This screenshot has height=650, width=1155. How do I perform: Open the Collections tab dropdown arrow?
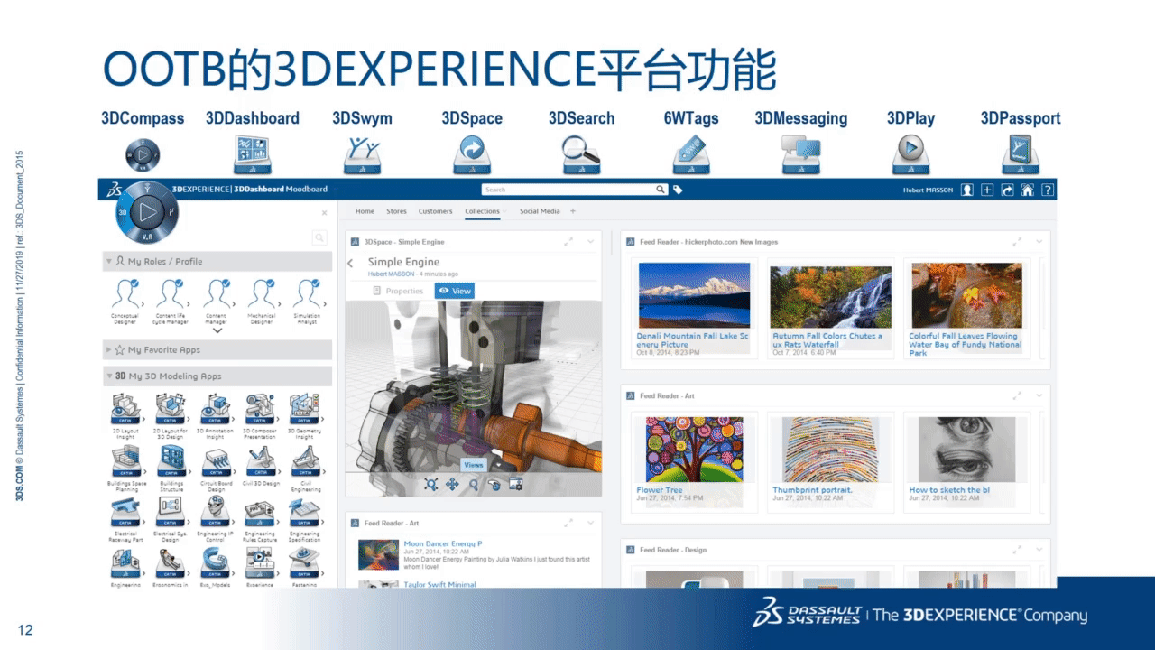pyautogui.click(x=506, y=211)
